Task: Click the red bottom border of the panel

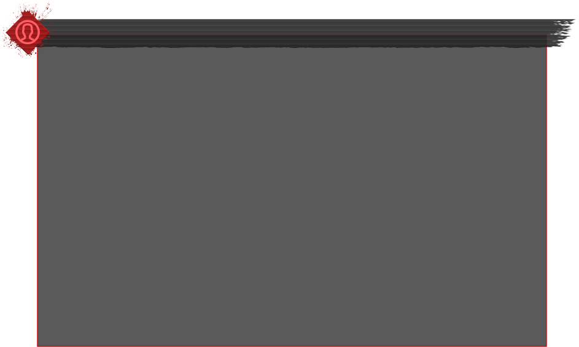Action: [x=292, y=346]
